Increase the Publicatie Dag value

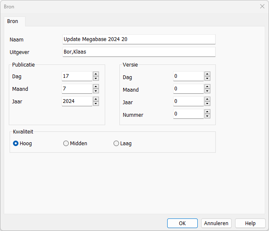tap(96, 74)
